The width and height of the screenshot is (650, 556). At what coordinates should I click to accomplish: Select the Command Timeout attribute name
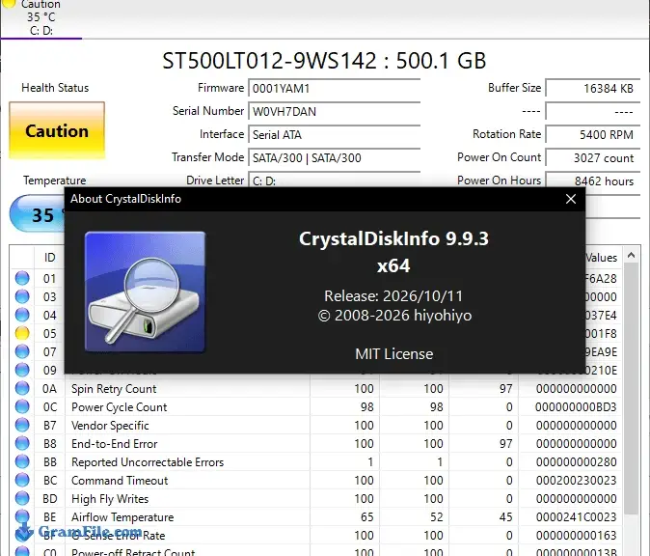coord(120,480)
